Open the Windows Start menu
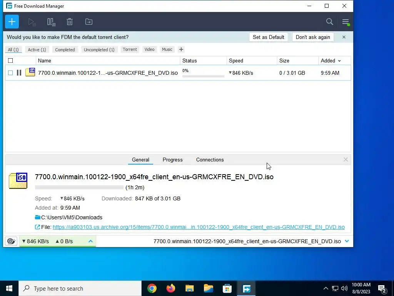This screenshot has height=296, width=394. coord(9,288)
